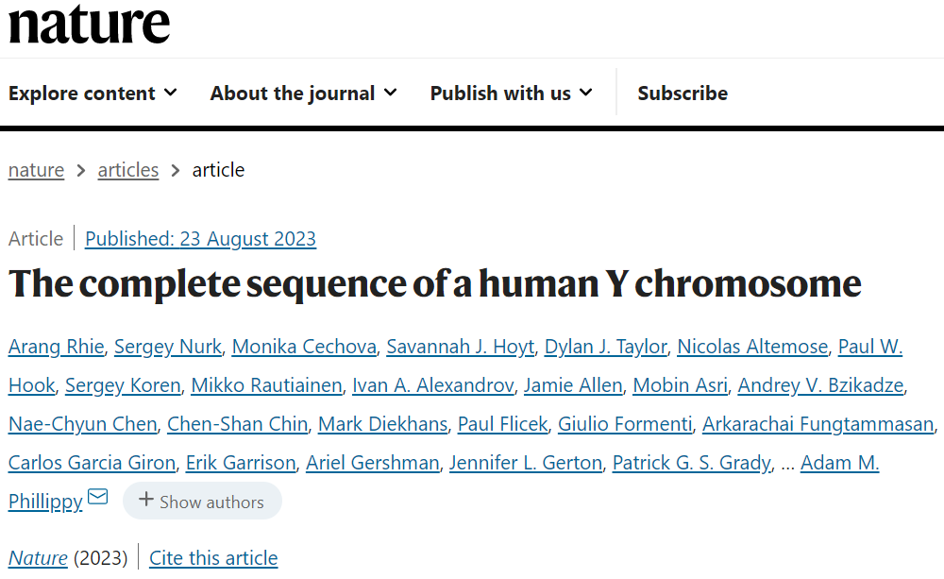
Task: Click the italic Nature journal link
Action: click(38, 558)
